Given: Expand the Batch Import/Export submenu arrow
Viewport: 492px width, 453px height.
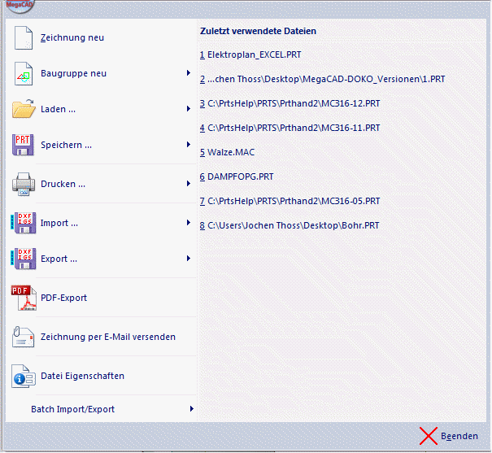Looking at the screenshot, I should coord(191,408).
